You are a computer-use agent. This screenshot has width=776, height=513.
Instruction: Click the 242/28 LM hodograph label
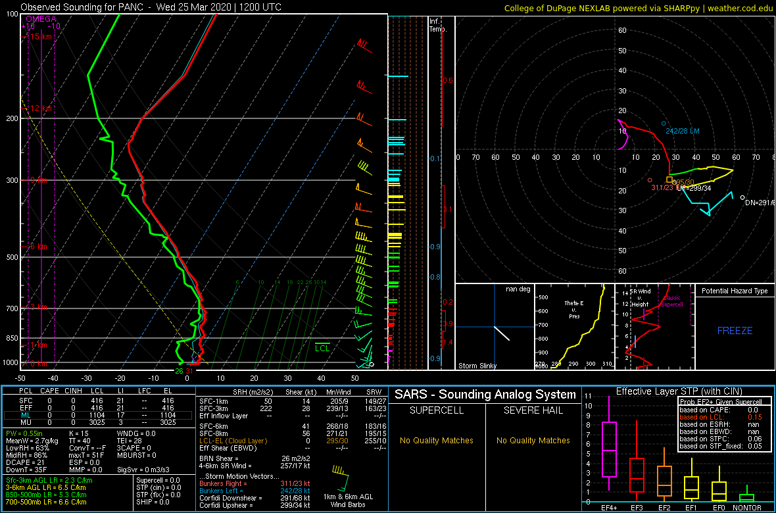click(x=683, y=131)
